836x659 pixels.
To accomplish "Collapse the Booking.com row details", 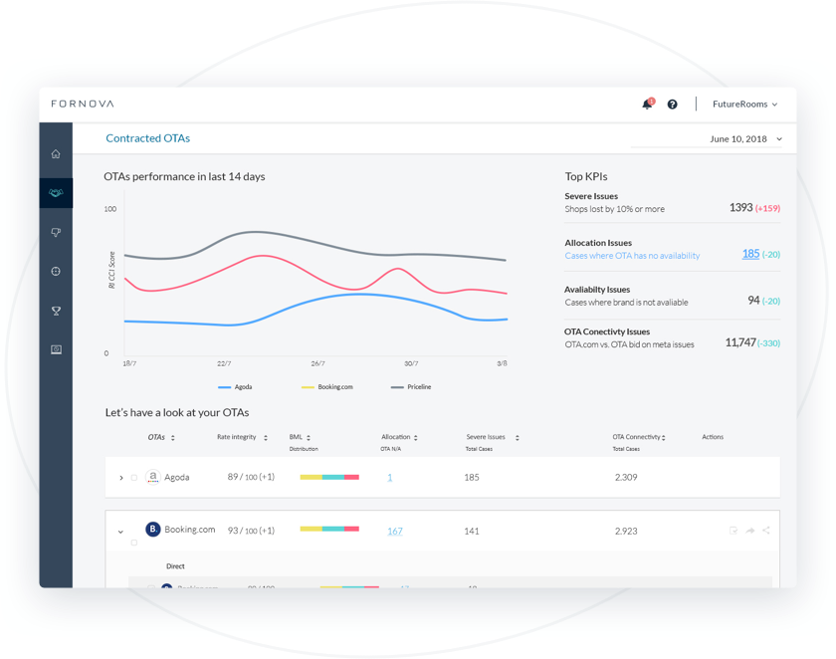I will tap(120, 531).
